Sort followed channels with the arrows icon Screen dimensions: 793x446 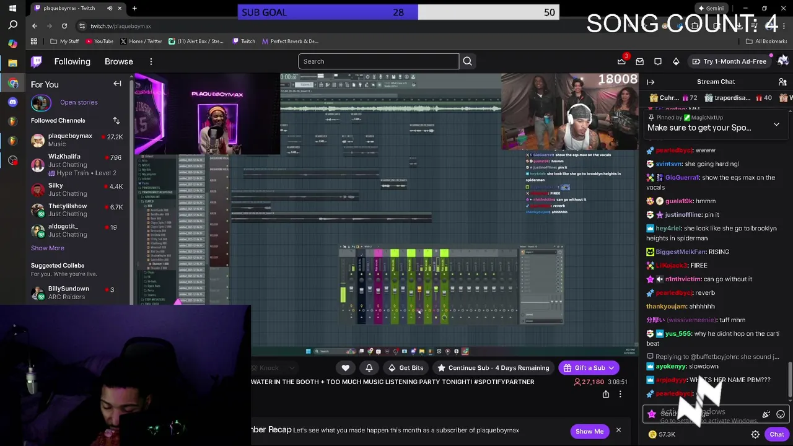tap(116, 120)
